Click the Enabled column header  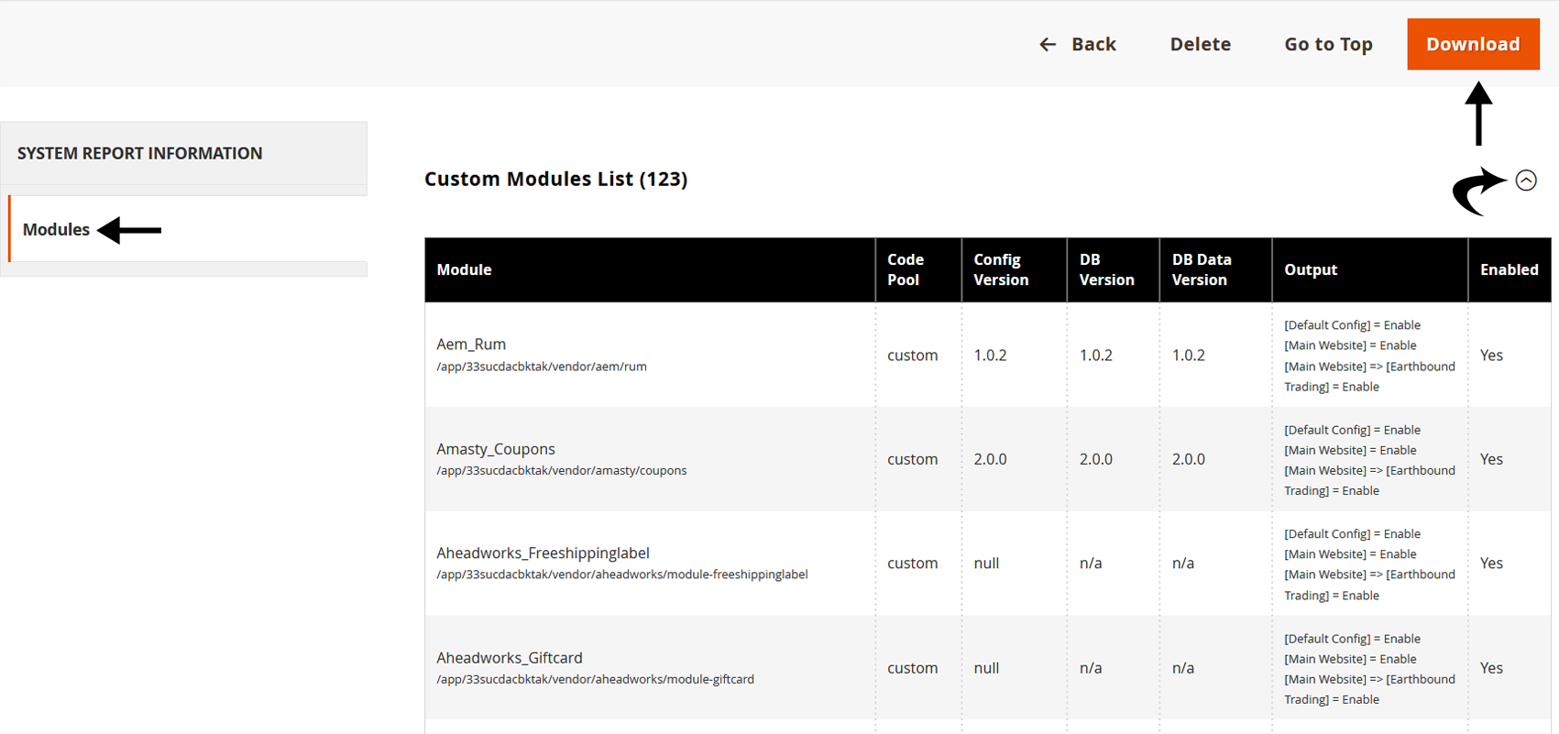(x=1509, y=269)
